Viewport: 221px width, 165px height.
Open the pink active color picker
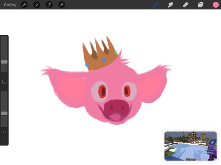tap(216, 5)
